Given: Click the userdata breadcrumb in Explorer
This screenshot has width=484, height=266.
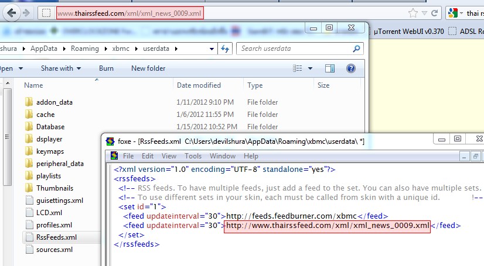Looking at the screenshot, I should point(156,49).
